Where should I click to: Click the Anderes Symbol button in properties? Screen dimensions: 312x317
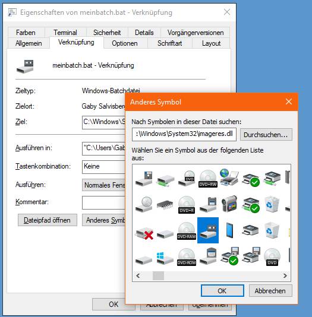click(x=104, y=220)
